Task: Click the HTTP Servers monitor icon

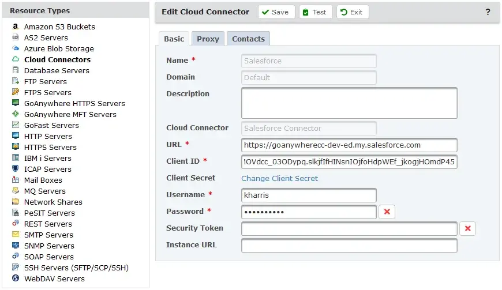Action: click(x=16, y=136)
